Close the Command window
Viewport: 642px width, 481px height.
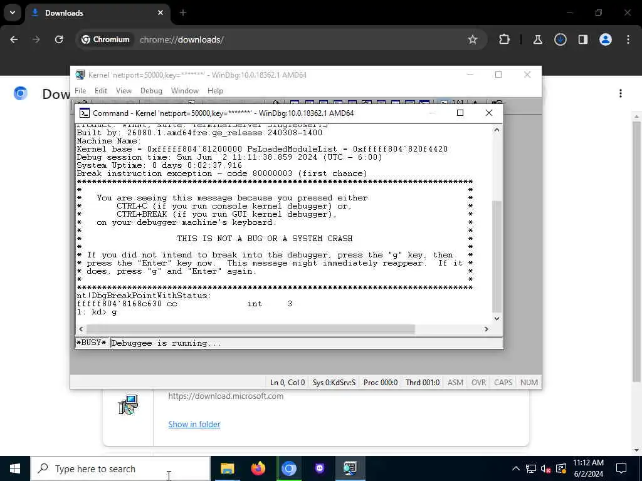click(489, 113)
